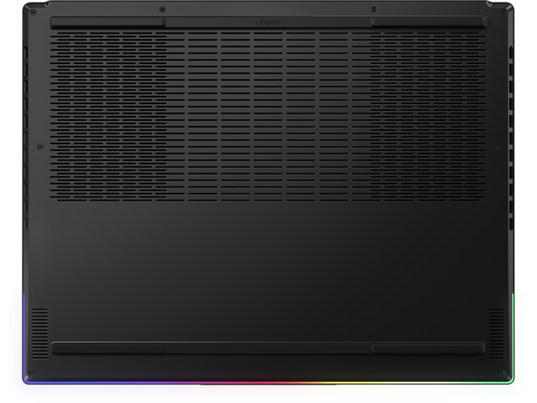Screen dimensions: 537x403
Task: Select the bottom-right rubber foot section
Action: click(428, 348)
